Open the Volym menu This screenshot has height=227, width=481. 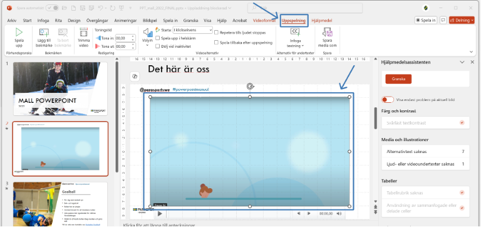(x=148, y=37)
